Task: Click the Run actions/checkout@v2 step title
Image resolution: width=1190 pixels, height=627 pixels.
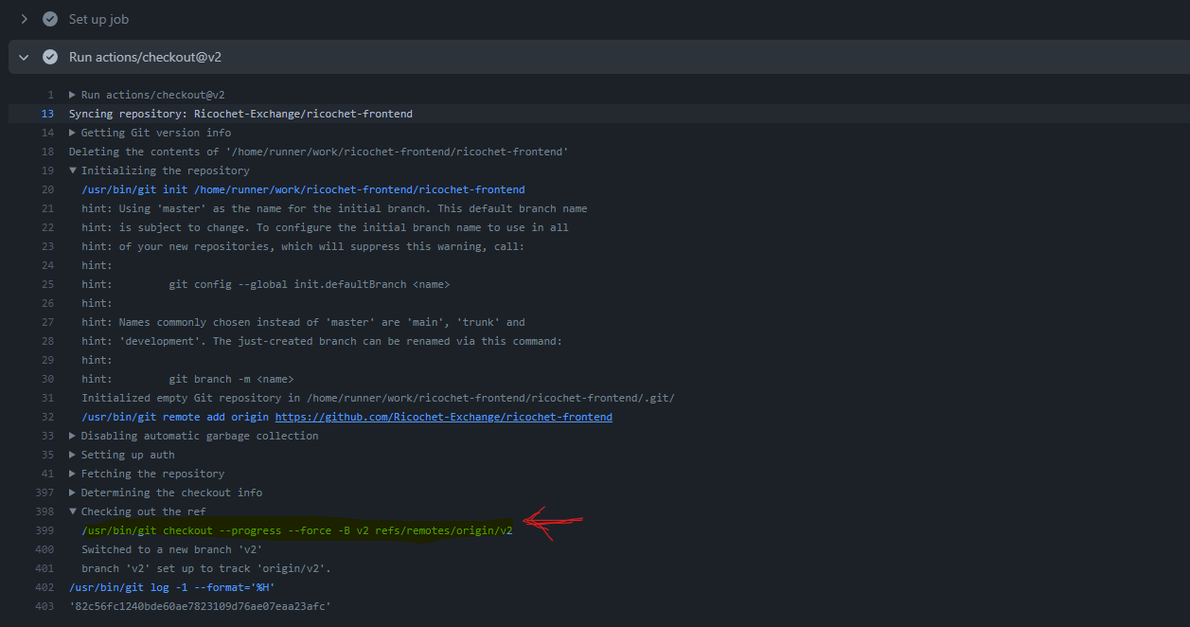Action: [145, 57]
